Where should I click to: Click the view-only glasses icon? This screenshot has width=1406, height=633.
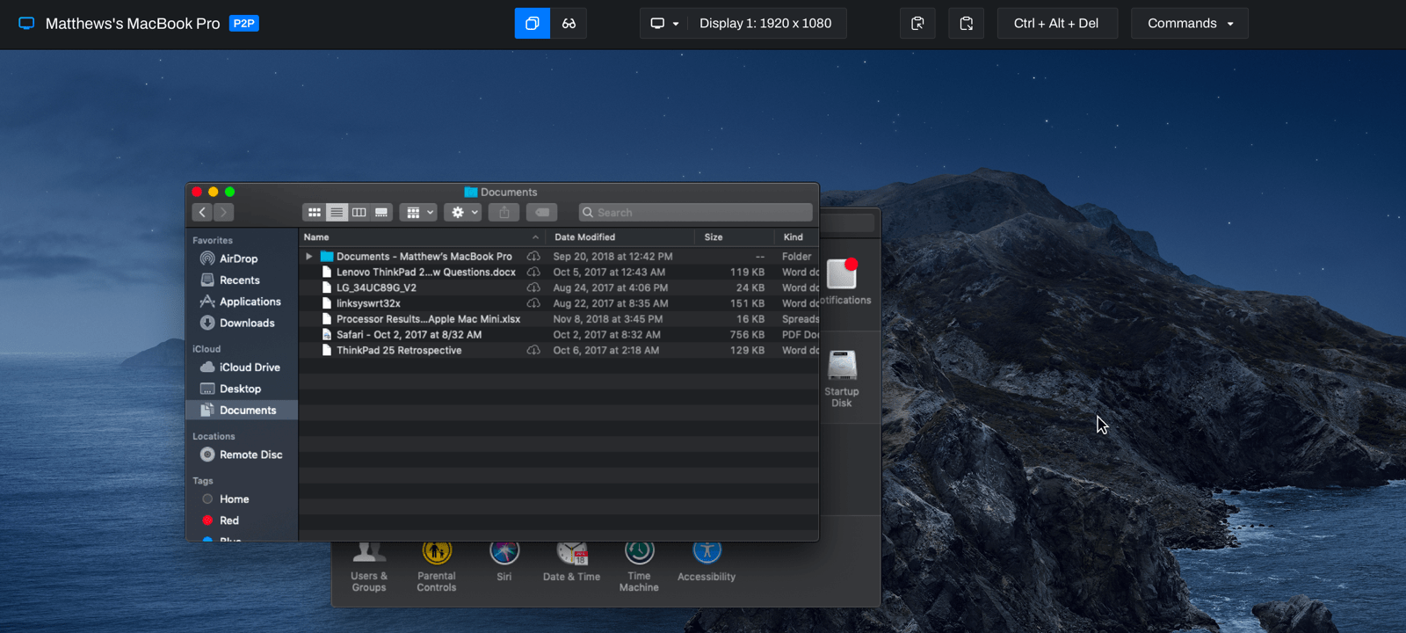click(569, 24)
